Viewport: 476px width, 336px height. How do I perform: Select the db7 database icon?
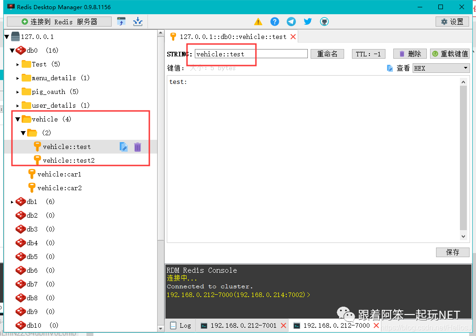point(21,284)
